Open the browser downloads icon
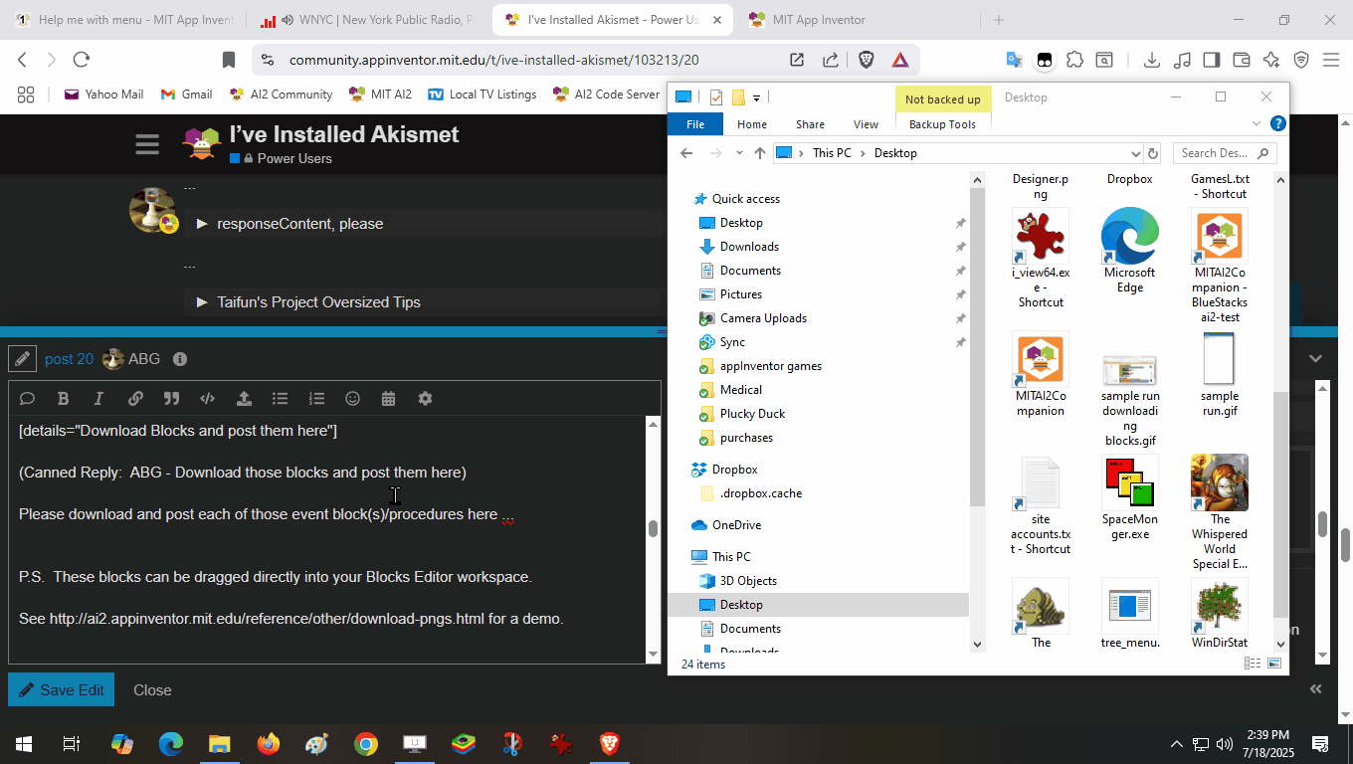The image size is (1353, 764). [1152, 60]
